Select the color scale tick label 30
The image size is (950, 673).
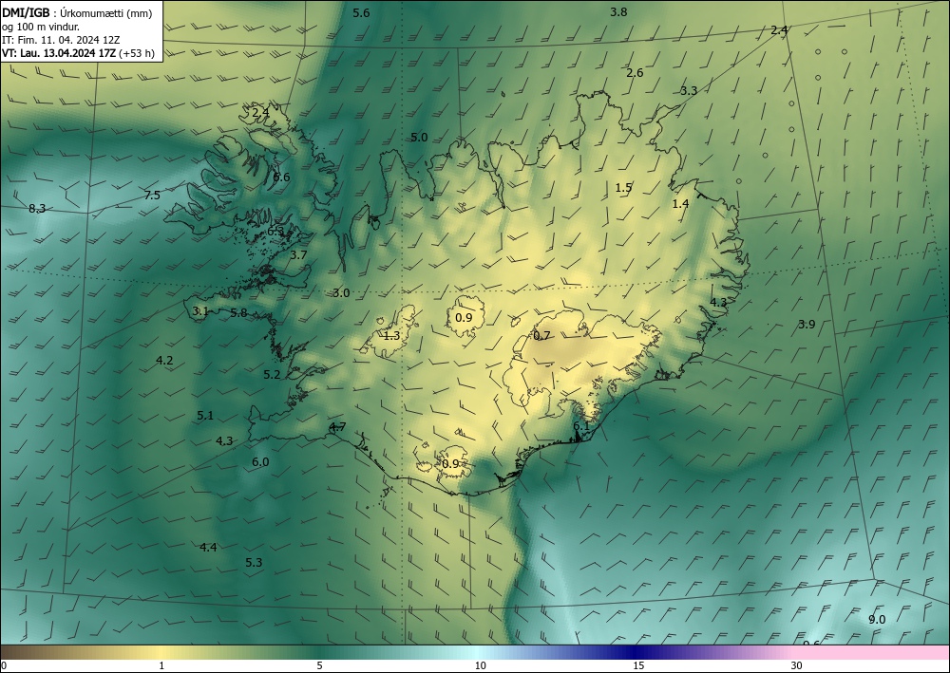[797, 666]
